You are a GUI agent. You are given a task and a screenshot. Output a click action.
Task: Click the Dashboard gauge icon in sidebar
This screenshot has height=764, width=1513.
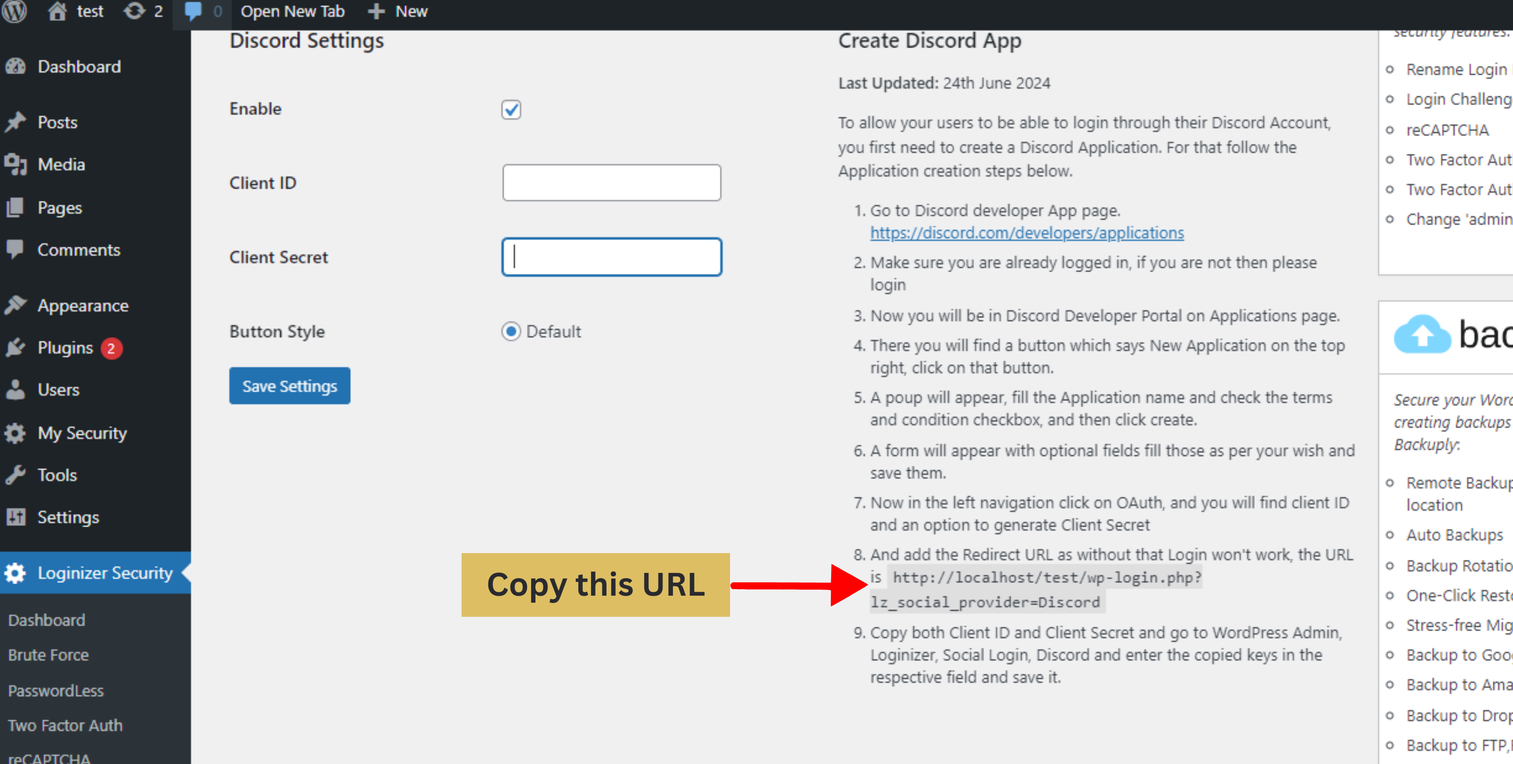tap(16, 67)
